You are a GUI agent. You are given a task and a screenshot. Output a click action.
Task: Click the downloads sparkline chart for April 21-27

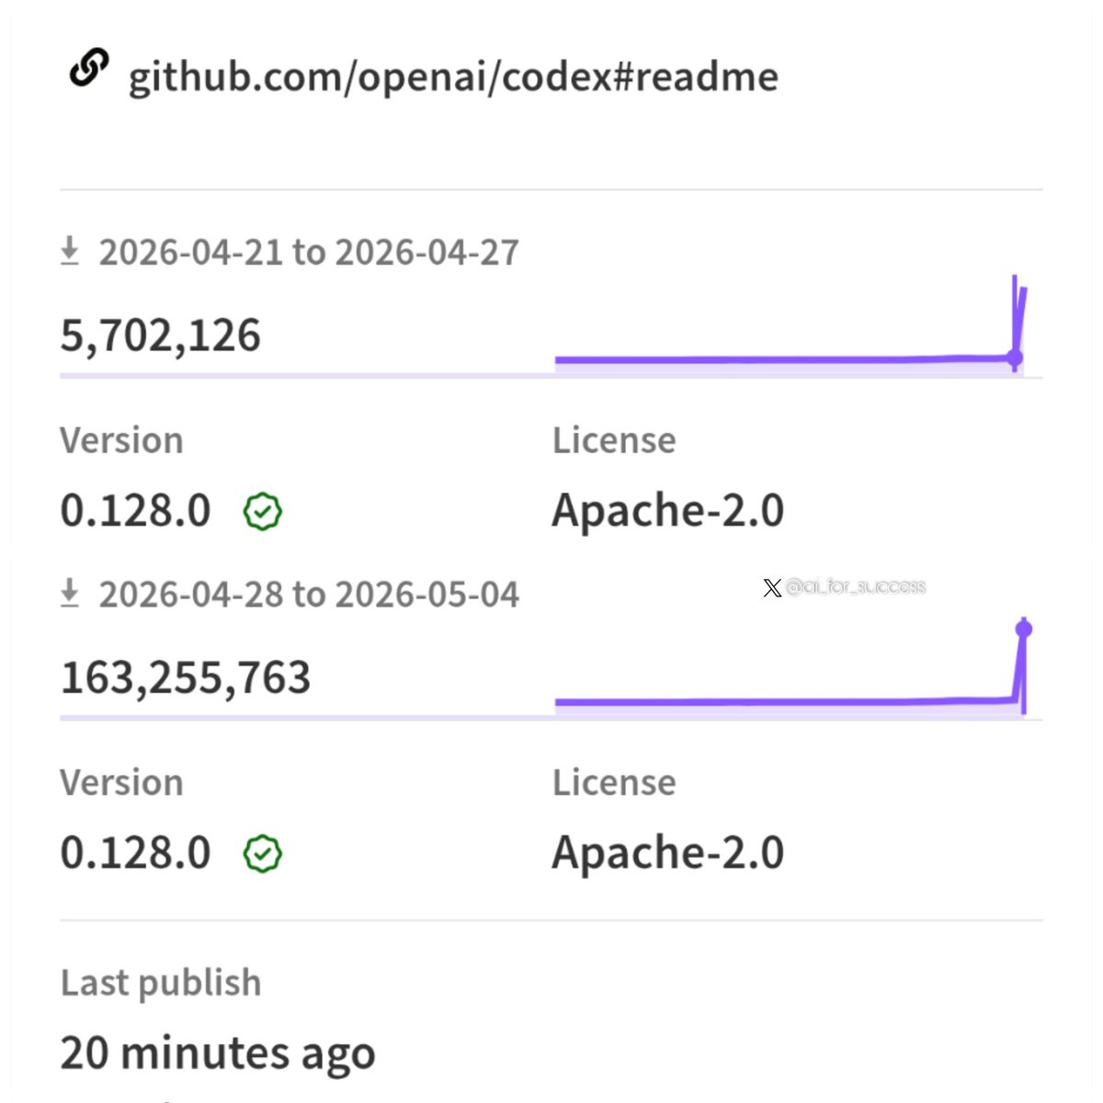coord(791,324)
